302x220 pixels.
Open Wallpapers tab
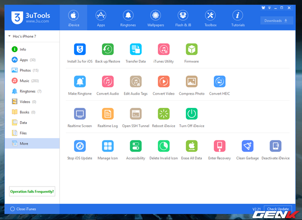[x=155, y=18]
